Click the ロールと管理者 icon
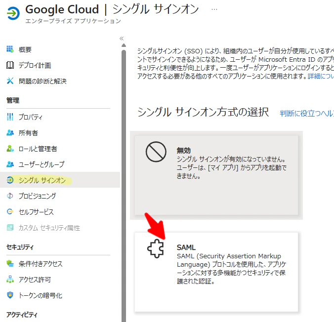Image resolution: width=334 pixels, height=322 pixels. (x=10, y=149)
